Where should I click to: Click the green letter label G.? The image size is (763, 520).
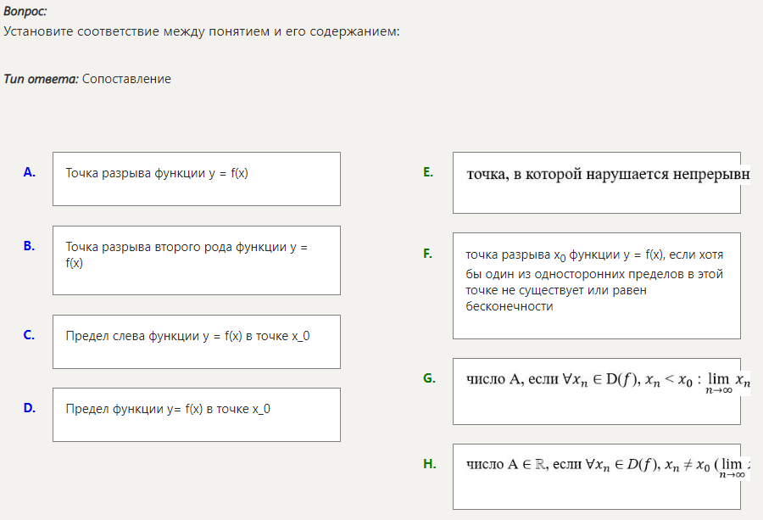click(429, 378)
